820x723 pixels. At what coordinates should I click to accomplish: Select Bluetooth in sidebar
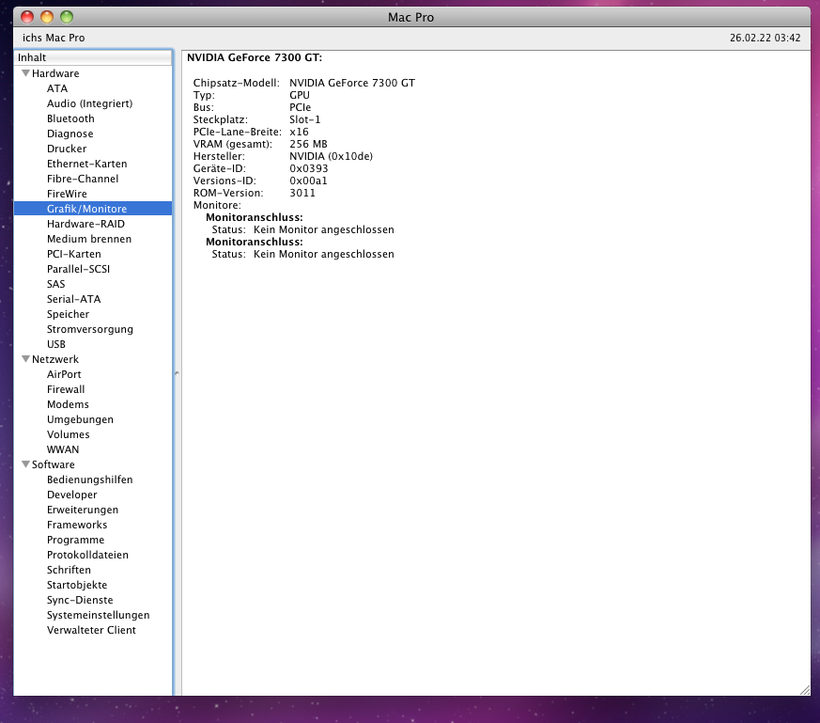[x=70, y=118]
